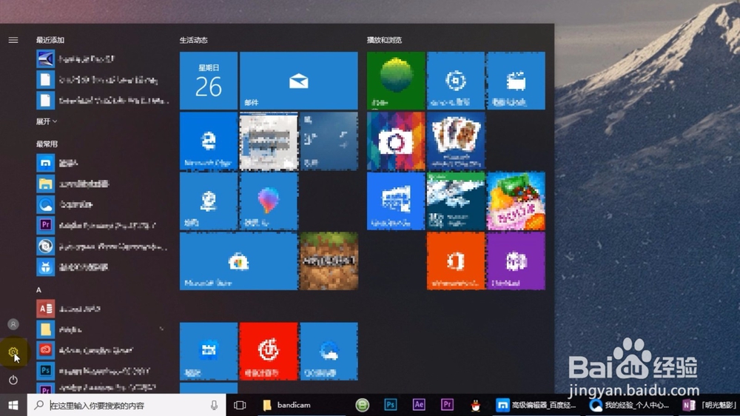This screenshot has width=740, height=416.
Task: Open File Explorer in most-used list
Action: [x=102, y=184]
